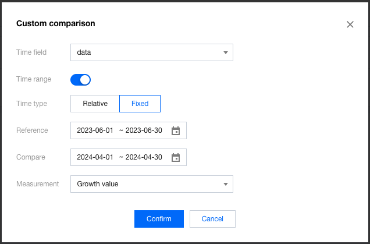Open the Compare date calendar picker

[176, 157]
